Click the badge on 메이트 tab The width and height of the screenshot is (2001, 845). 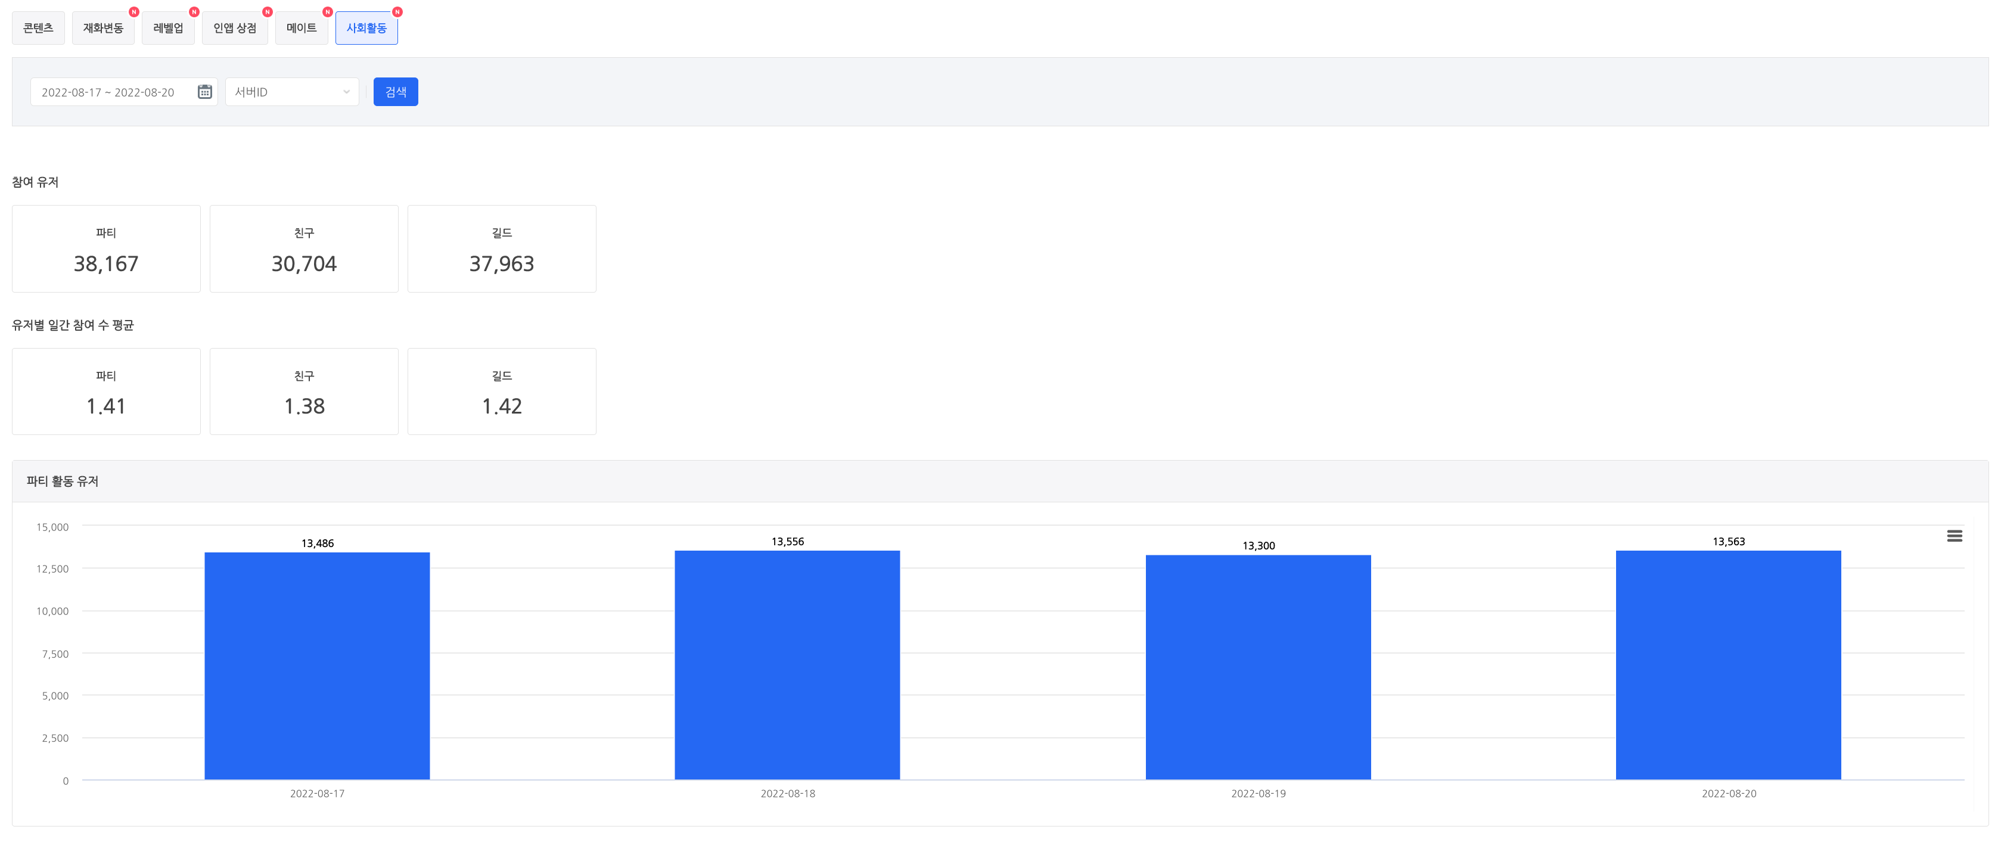click(327, 12)
